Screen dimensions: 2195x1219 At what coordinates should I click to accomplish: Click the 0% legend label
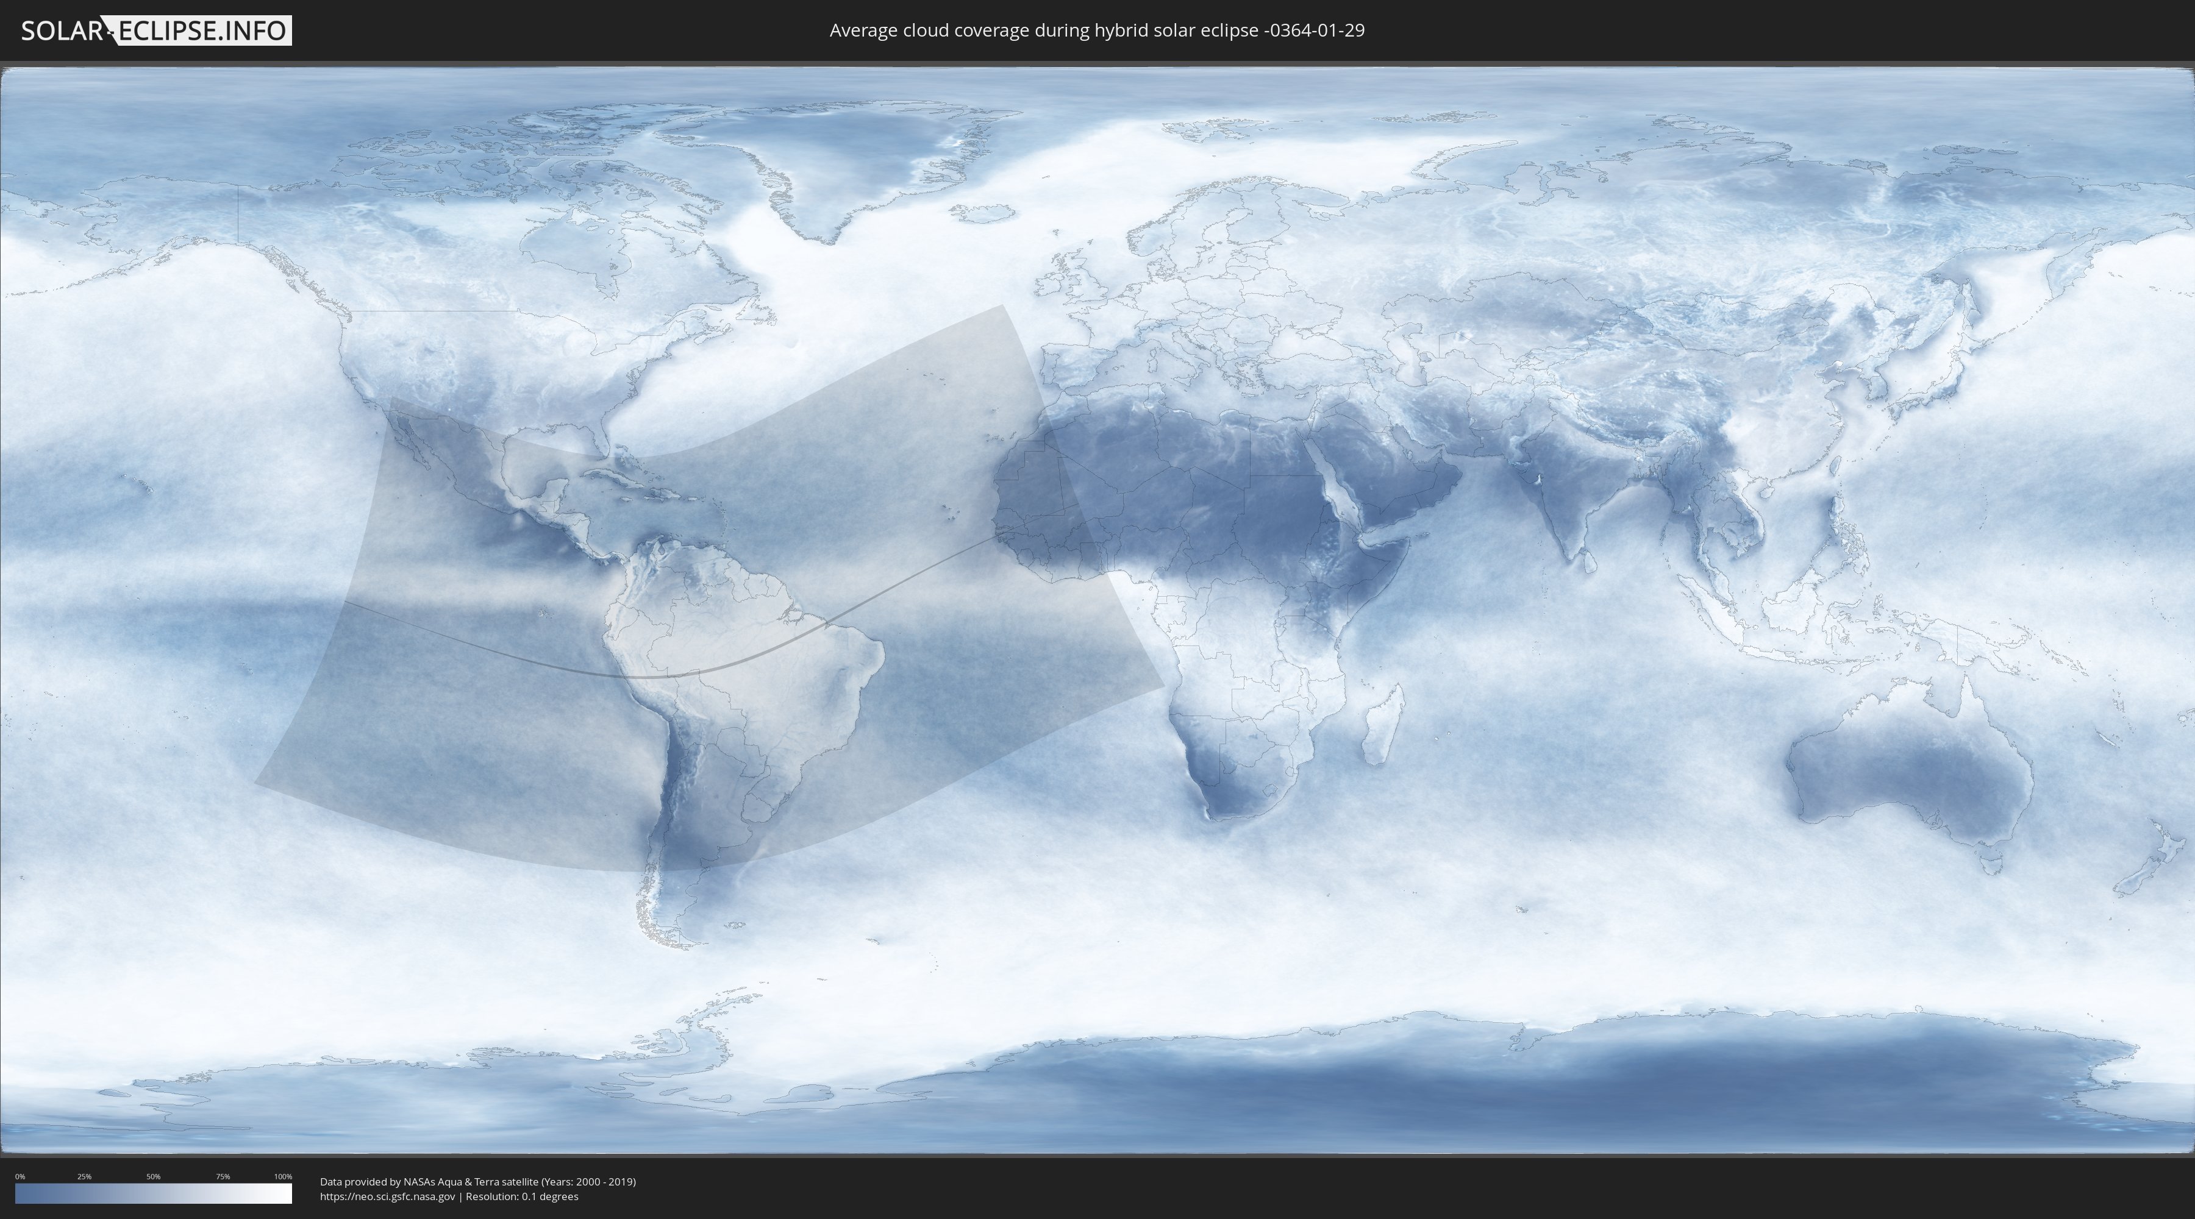(20, 1176)
